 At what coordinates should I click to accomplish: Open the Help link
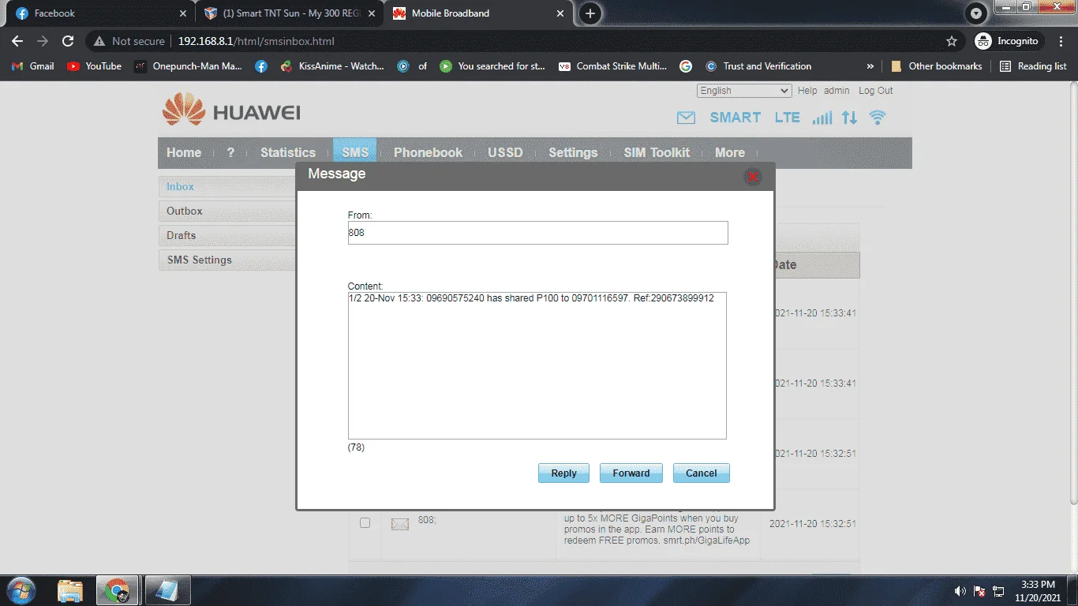(807, 91)
